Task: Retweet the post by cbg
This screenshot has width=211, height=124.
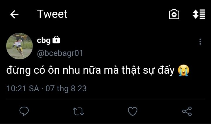Action: point(78,111)
